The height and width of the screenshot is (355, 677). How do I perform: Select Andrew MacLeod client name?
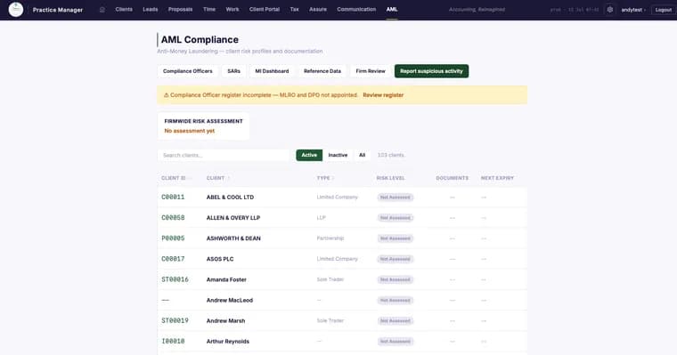pyautogui.click(x=229, y=300)
